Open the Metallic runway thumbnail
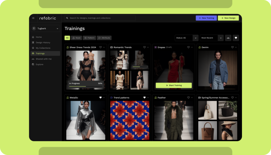Image resolution: width=271 pixels, height=155 pixels. click(x=86, y=120)
